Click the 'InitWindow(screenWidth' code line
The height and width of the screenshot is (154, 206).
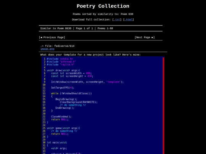87,82
